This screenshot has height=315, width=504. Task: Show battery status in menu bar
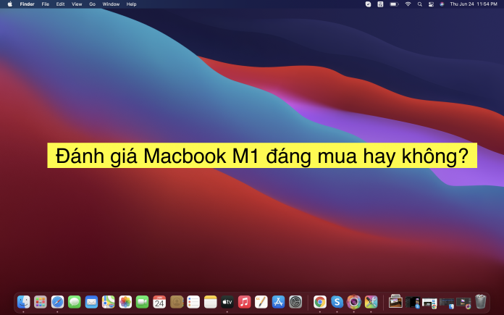point(394,4)
